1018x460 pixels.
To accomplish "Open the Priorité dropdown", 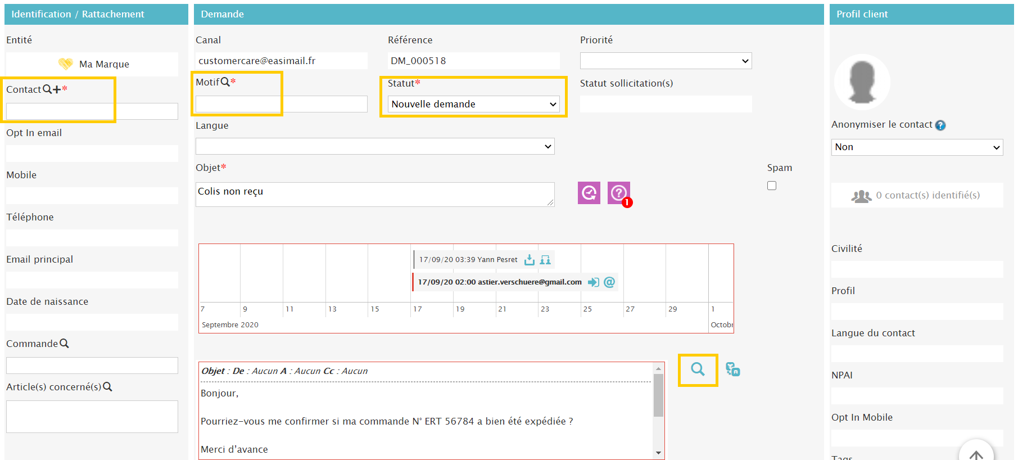I will point(666,61).
